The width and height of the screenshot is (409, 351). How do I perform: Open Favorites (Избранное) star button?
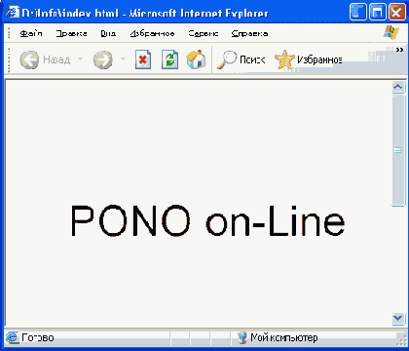pyautogui.click(x=308, y=59)
